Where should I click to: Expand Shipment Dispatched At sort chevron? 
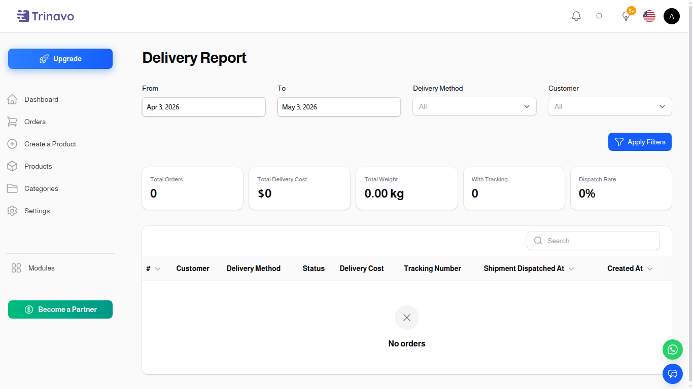[571, 269]
